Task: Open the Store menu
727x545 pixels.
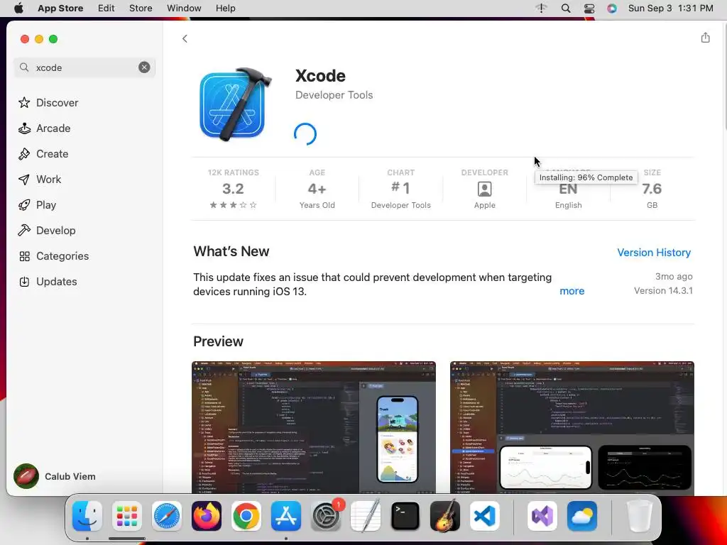Action: 141,9
